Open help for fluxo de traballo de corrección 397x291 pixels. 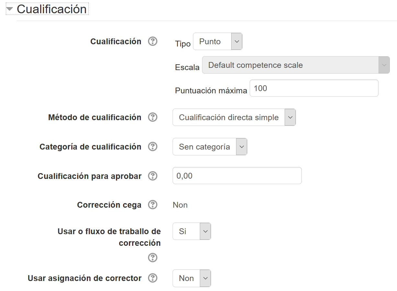(153, 258)
